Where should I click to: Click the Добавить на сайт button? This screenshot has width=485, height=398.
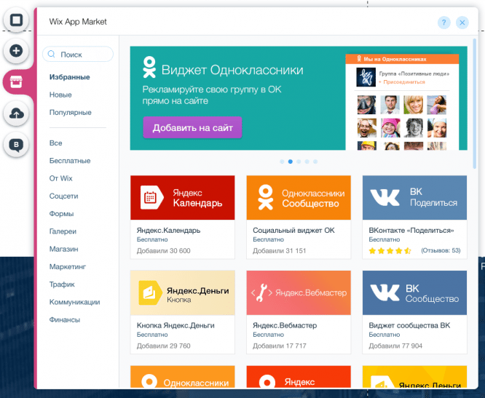(192, 127)
